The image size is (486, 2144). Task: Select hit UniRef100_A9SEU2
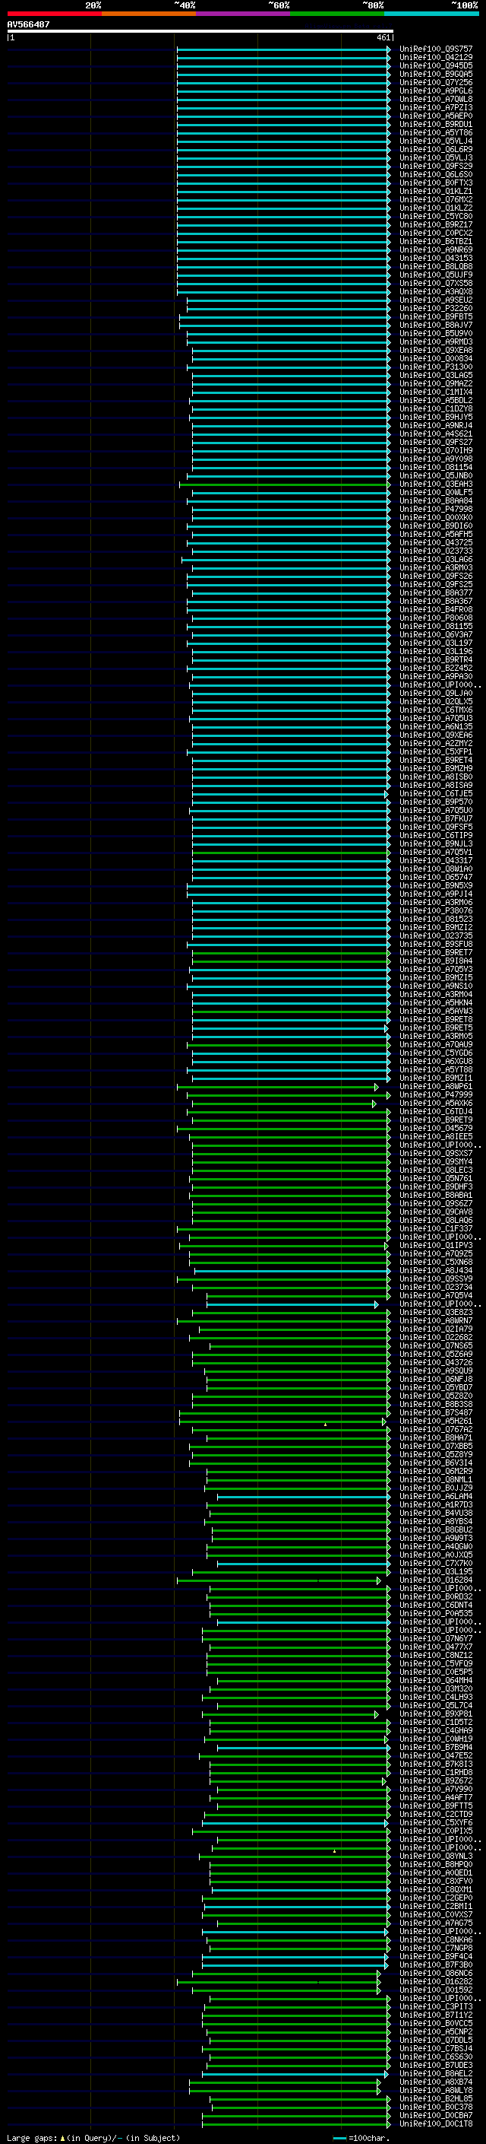pos(436,300)
